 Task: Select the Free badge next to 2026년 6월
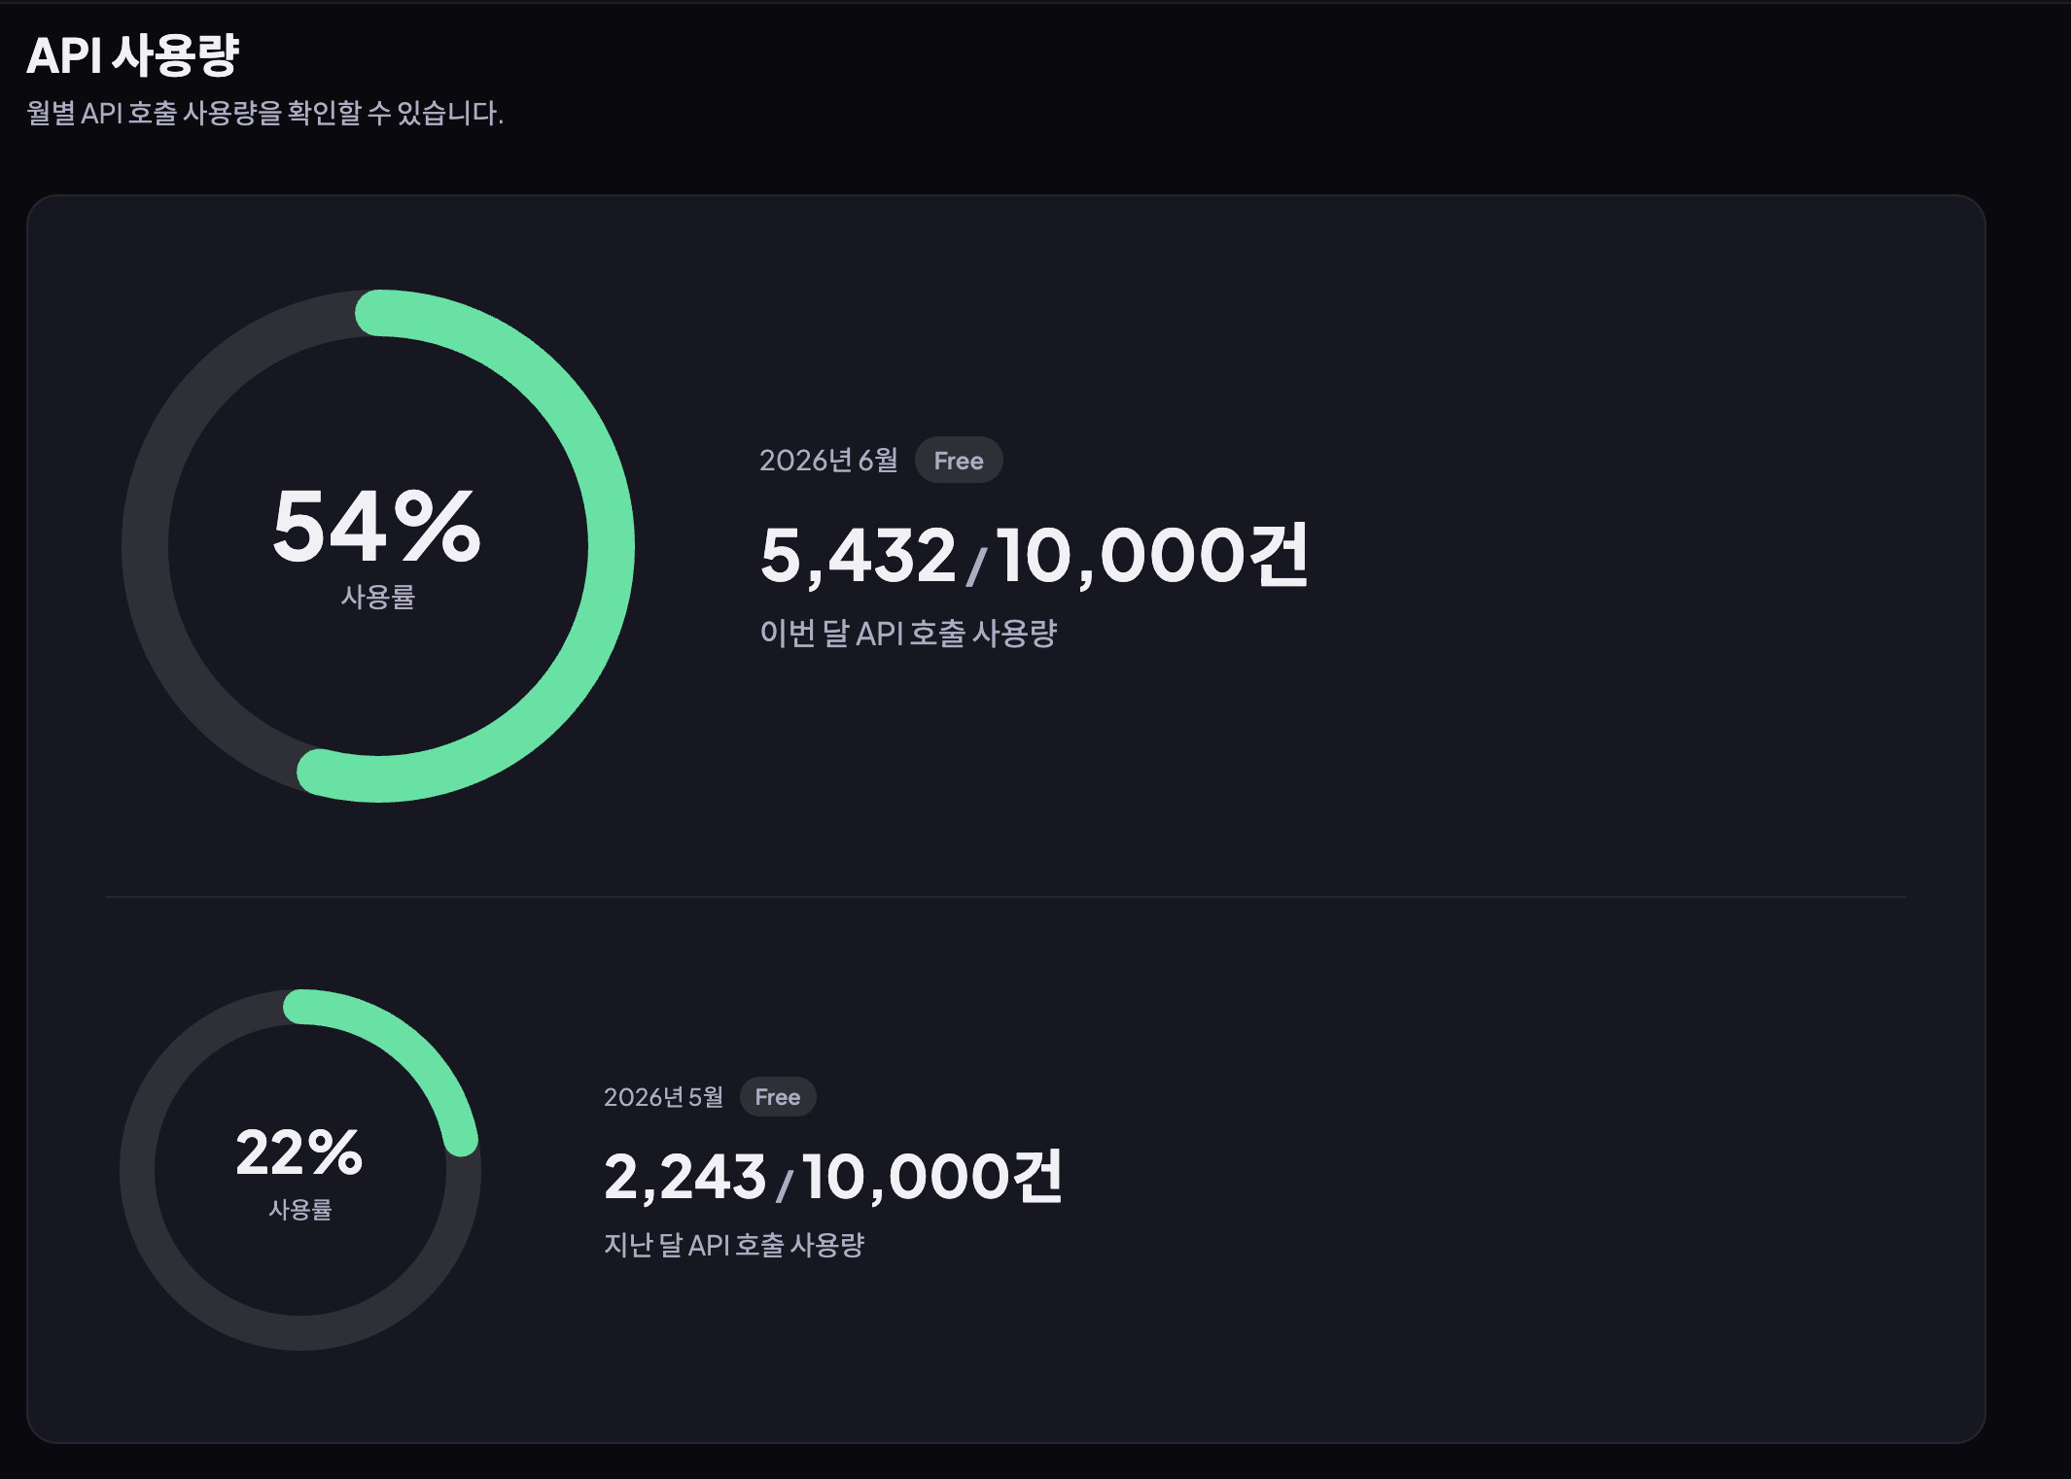pyautogui.click(x=959, y=461)
